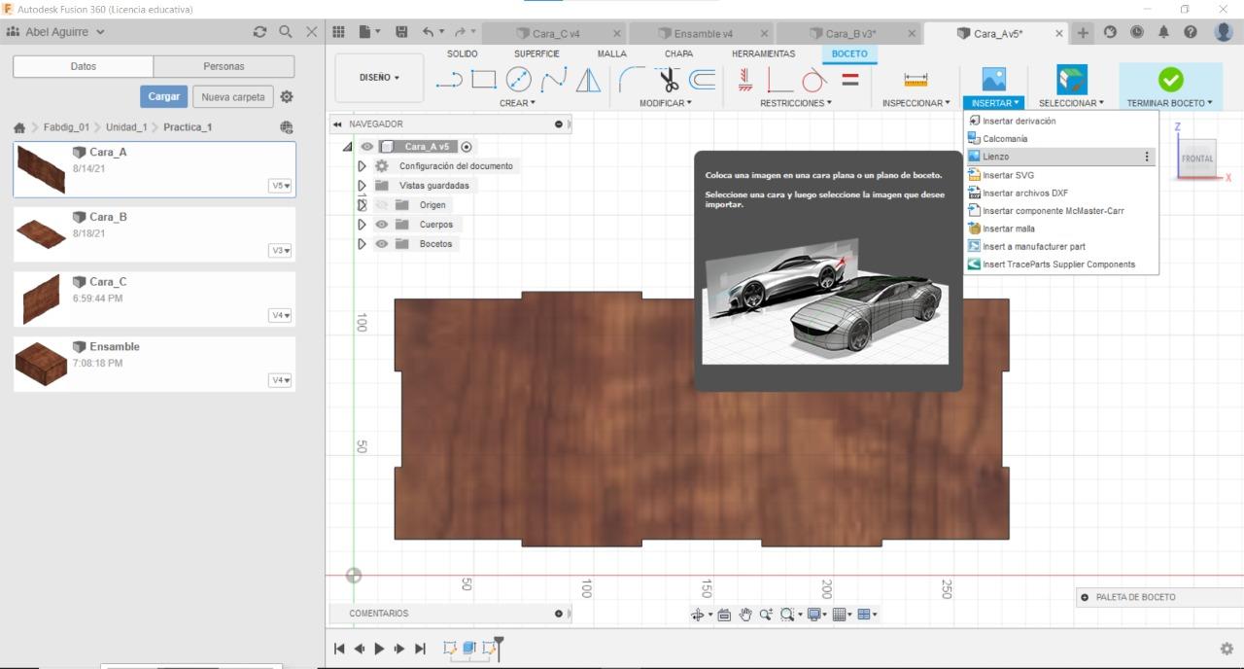Choose Insertar SVG from Insert menu
Image resolution: width=1244 pixels, height=669 pixels.
click(x=1008, y=175)
